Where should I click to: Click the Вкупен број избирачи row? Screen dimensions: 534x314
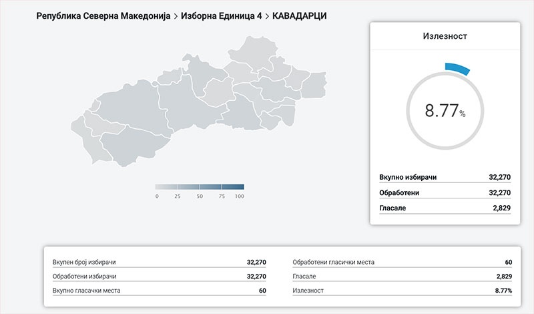tap(159, 262)
